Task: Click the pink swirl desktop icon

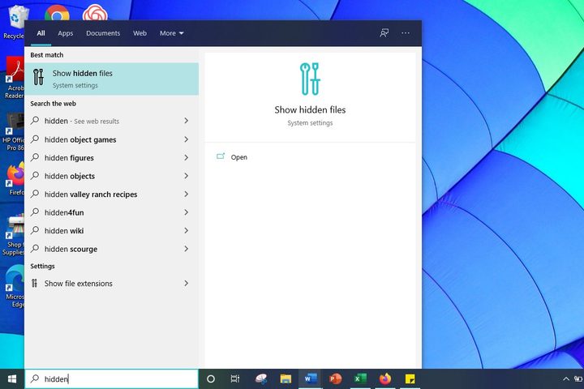Action: click(95, 13)
